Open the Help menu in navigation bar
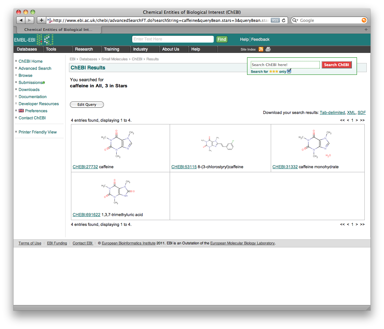The width and height of the screenshot is (384, 329). click(x=196, y=49)
